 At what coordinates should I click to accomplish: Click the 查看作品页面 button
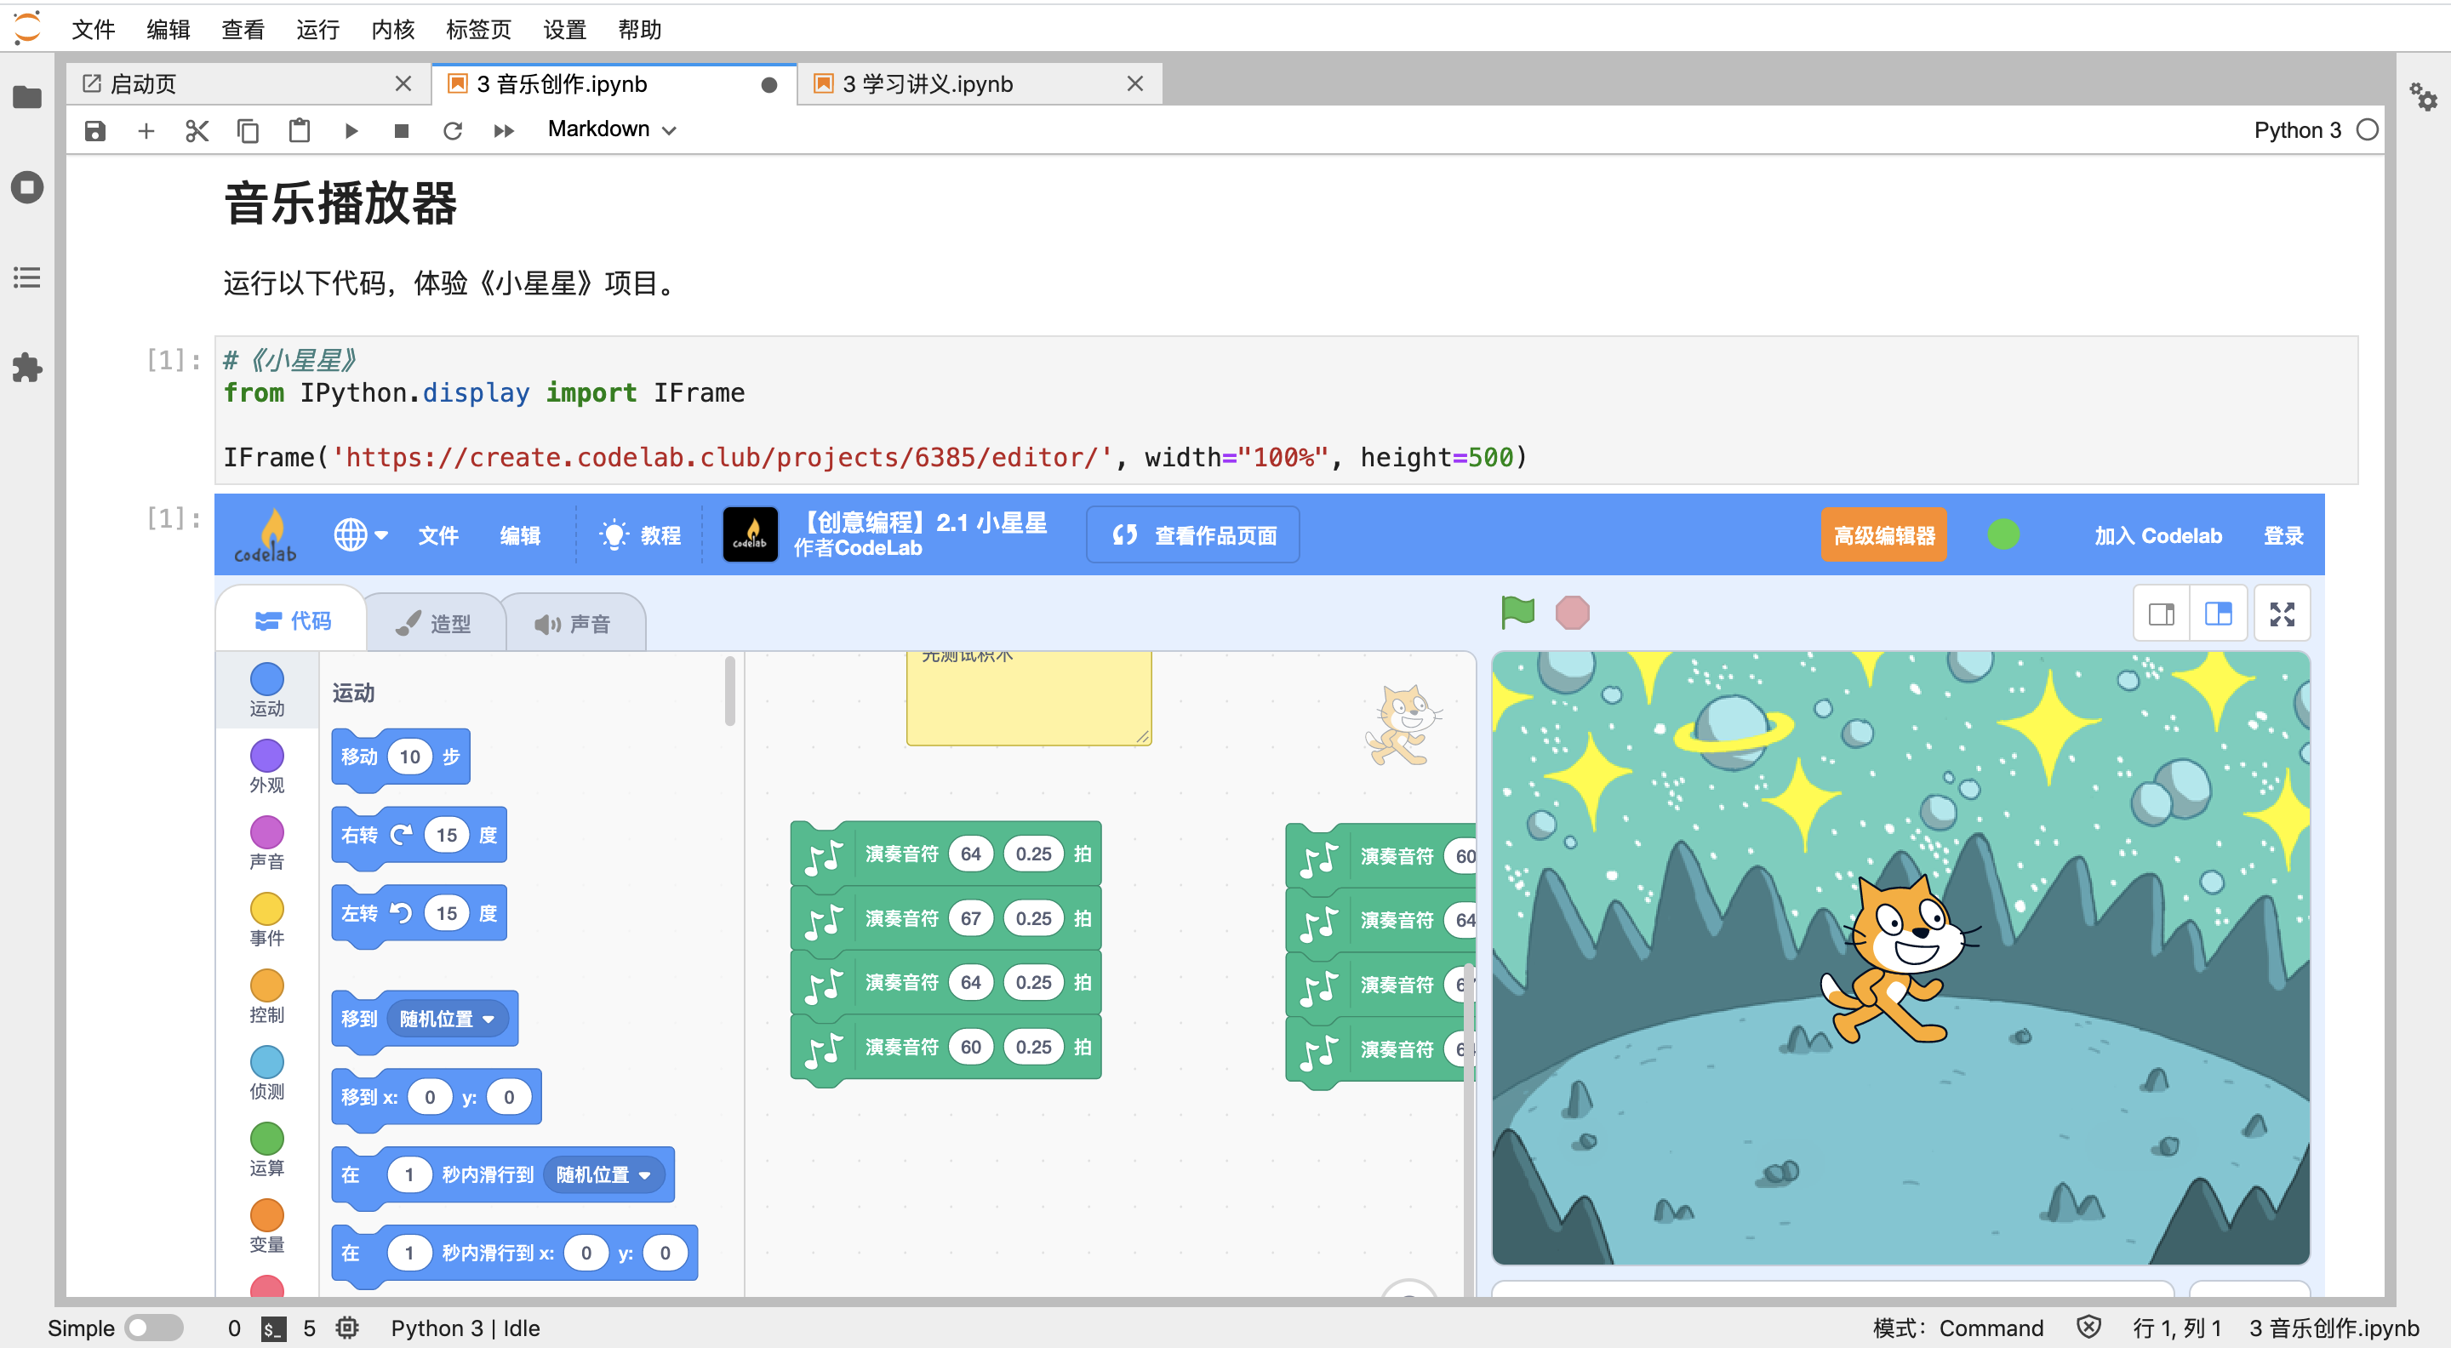click(1193, 534)
